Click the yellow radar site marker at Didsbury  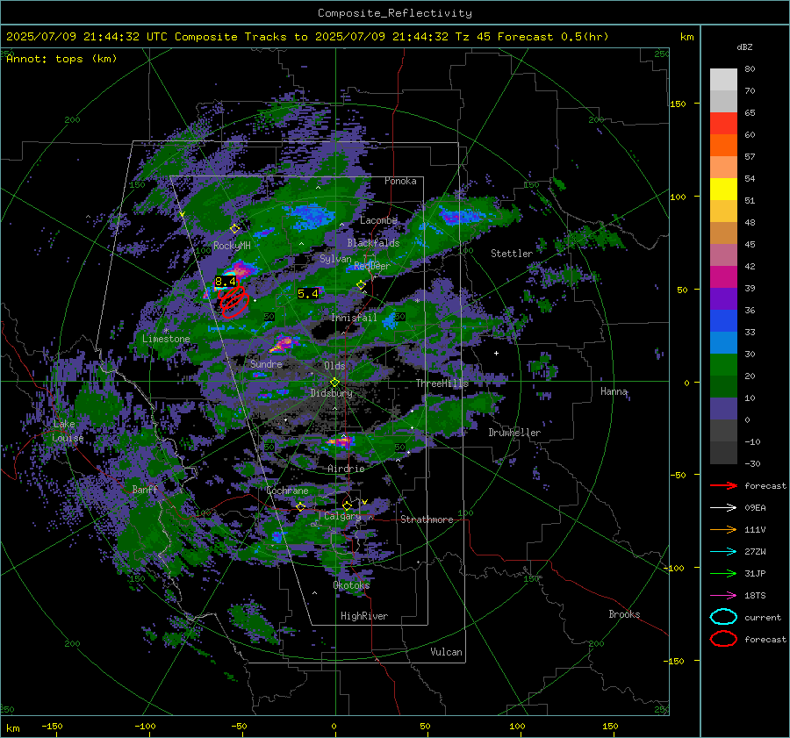pyautogui.click(x=334, y=383)
